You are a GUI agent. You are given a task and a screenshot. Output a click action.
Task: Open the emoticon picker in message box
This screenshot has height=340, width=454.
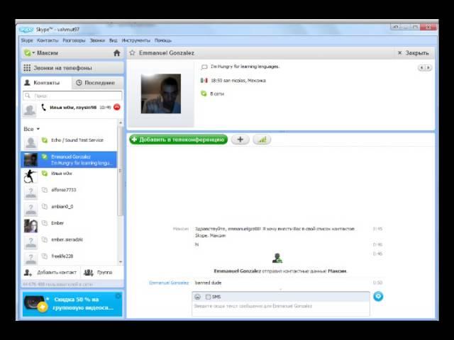click(198, 297)
